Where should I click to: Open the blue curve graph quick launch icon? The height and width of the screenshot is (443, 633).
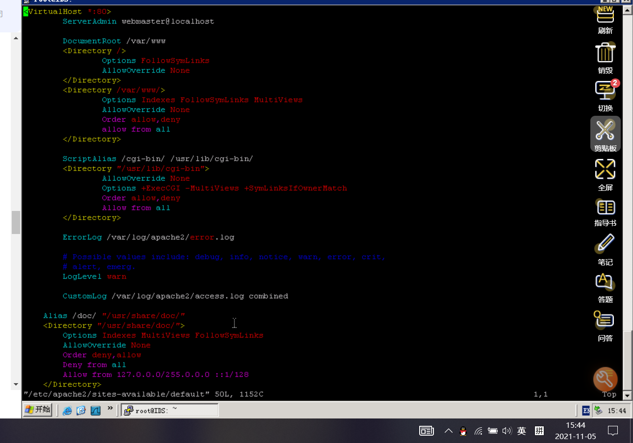(95, 410)
